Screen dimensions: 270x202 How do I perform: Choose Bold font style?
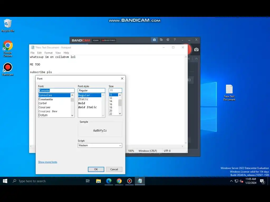pyautogui.click(x=90, y=103)
